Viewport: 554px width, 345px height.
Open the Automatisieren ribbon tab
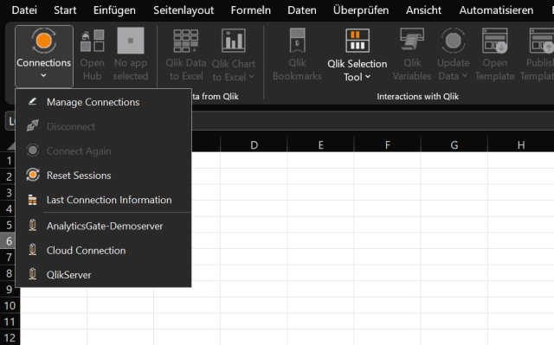point(496,10)
